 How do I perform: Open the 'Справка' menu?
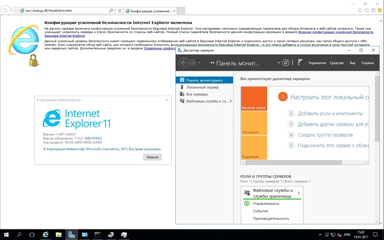[368, 63]
